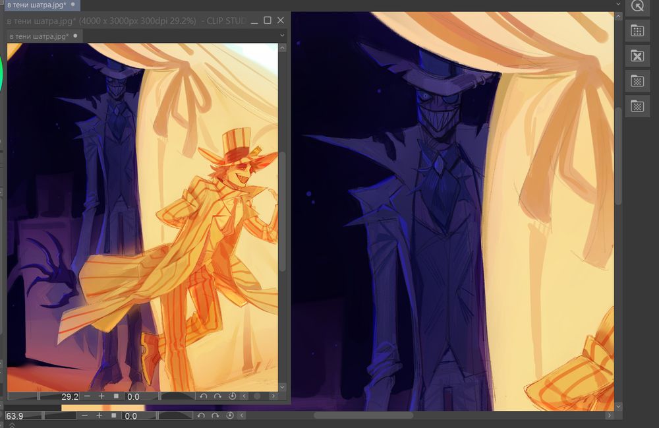Click floating window's horizontal scroll-right arrow
The width and height of the screenshot is (659, 428).
[x=273, y=396]
